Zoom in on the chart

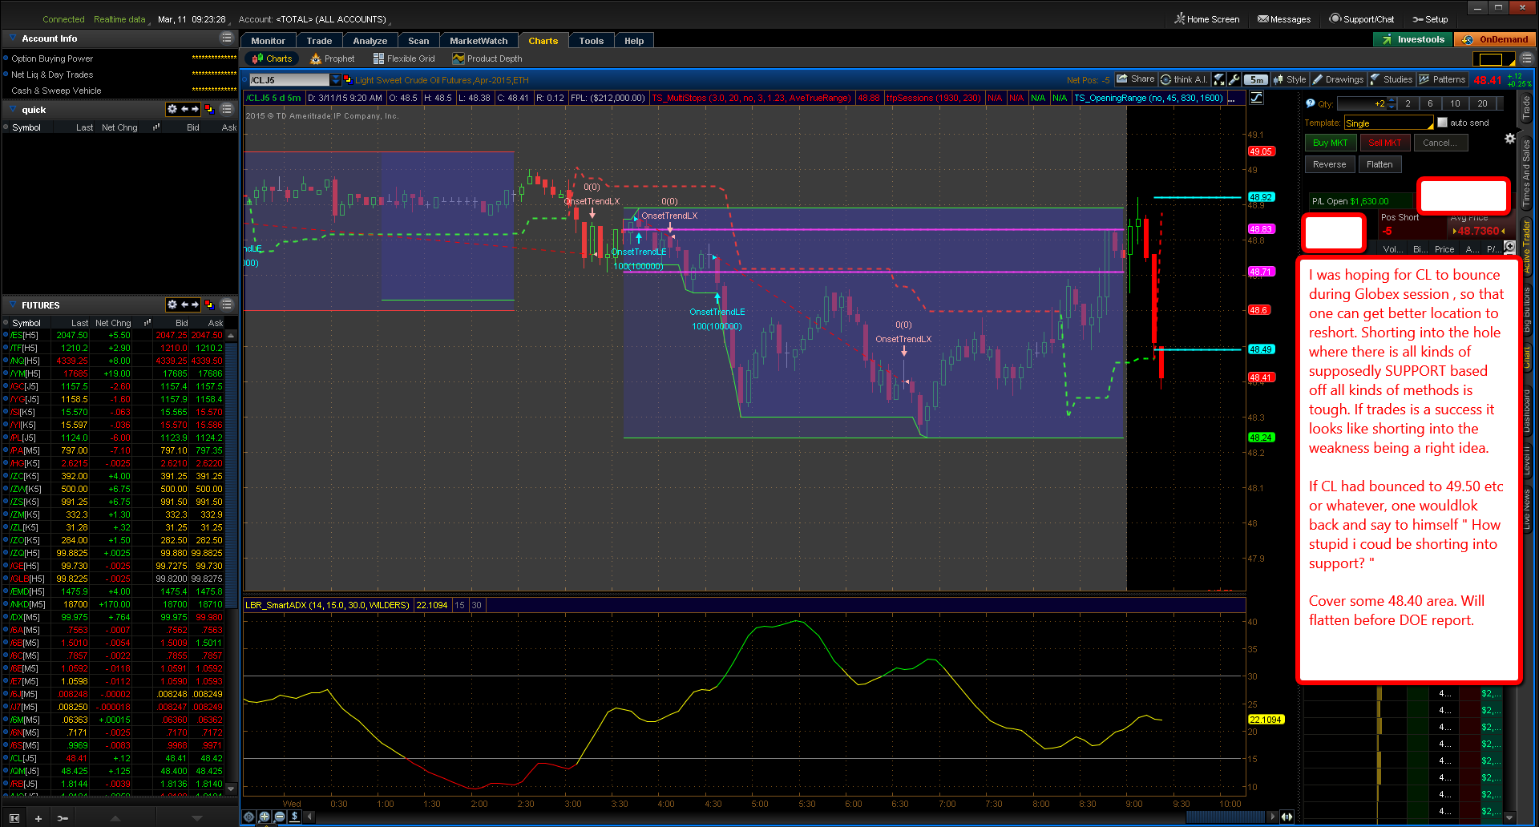265,817
